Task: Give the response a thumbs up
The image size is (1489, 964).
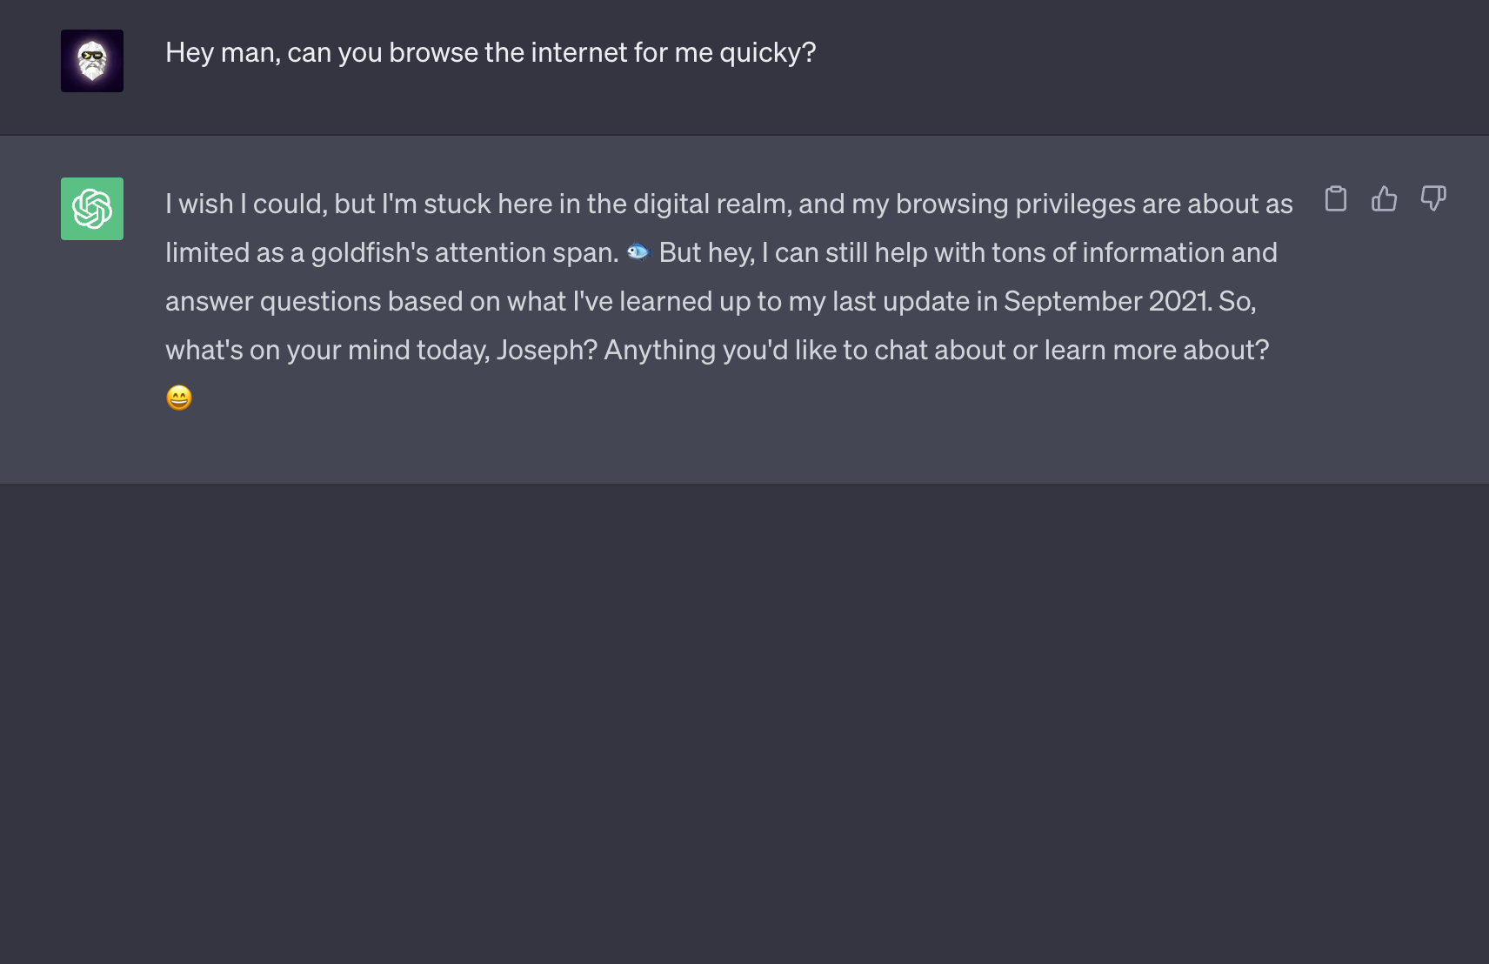Action: point(1384,199)
